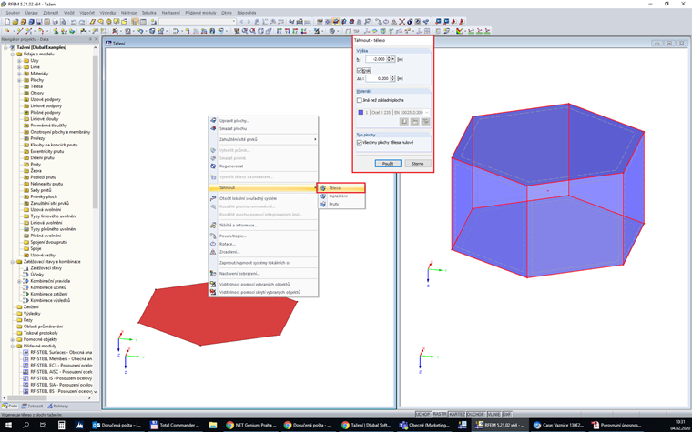Collapse Zatěžovací stavy a kombinace node
Screen dimensions: 692x432
(13, 261)
